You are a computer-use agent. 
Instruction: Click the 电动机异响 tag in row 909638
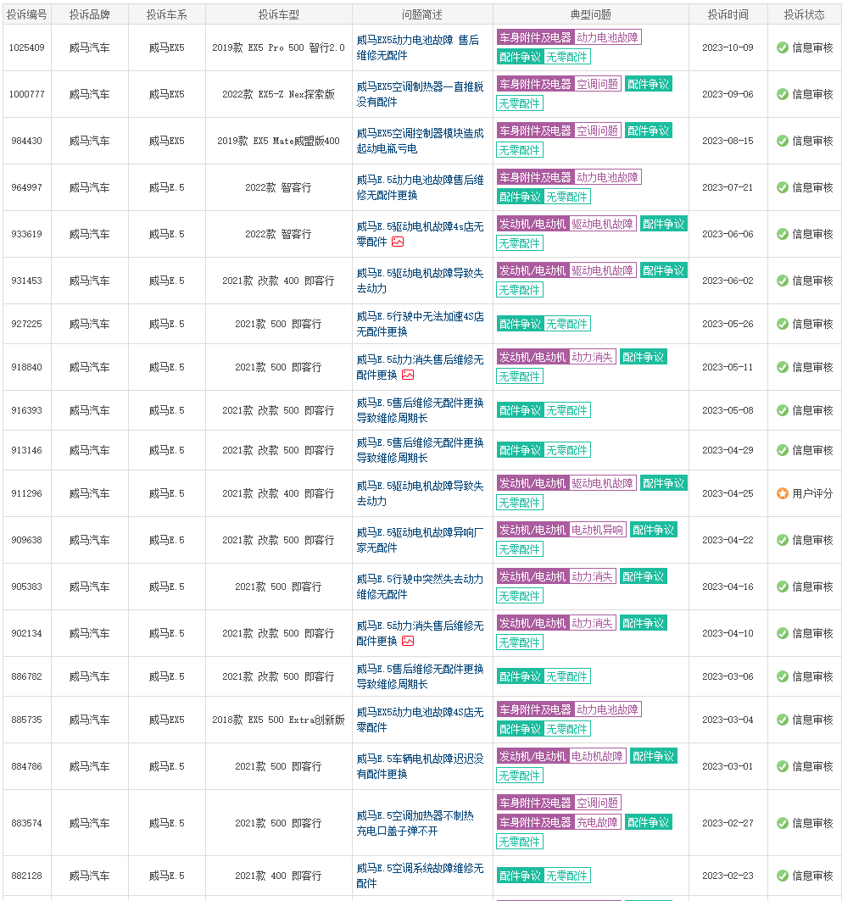(597, 530)
